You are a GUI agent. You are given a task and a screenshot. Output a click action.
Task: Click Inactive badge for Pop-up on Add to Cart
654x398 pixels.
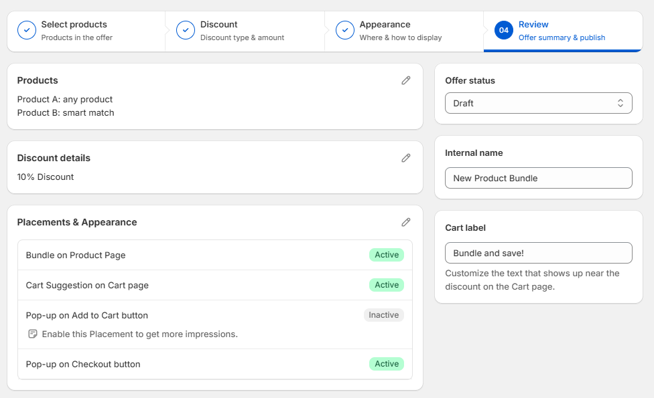[x=384, y=315]
